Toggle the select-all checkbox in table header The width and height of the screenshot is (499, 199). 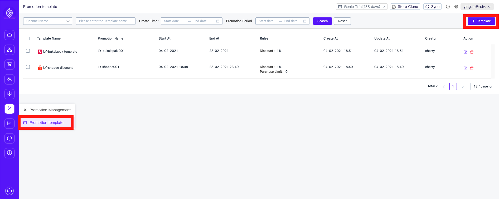click(28, 38)
